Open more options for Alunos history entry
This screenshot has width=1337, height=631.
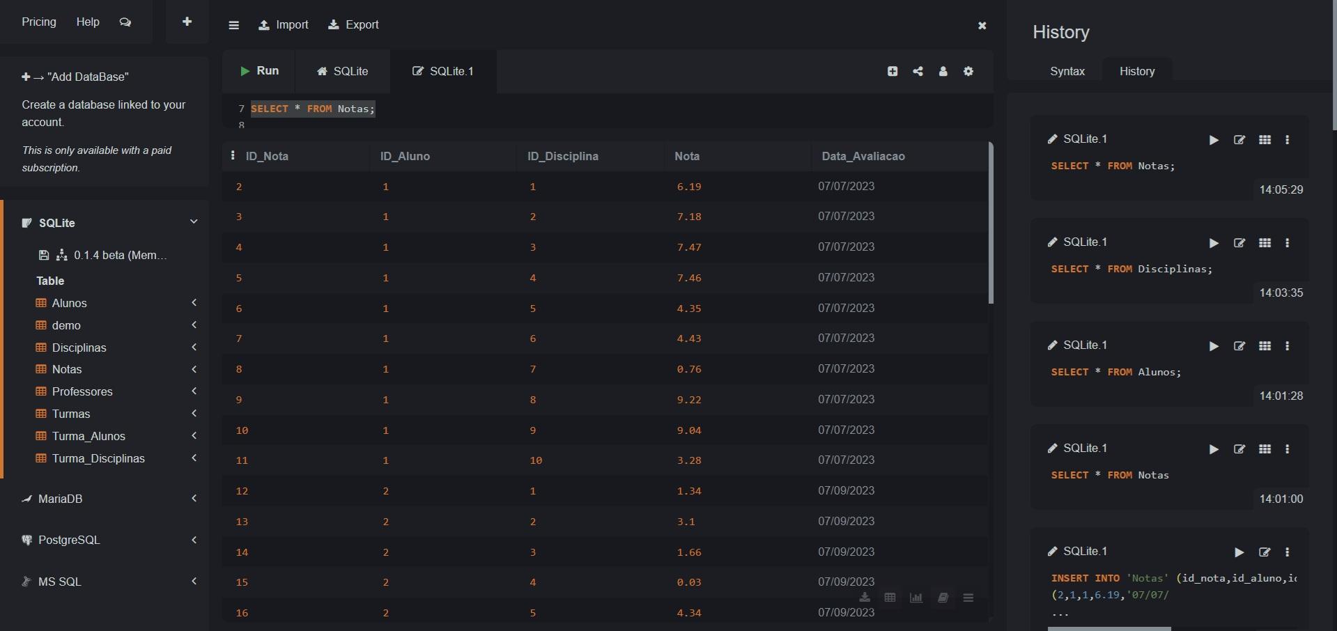1288,346
